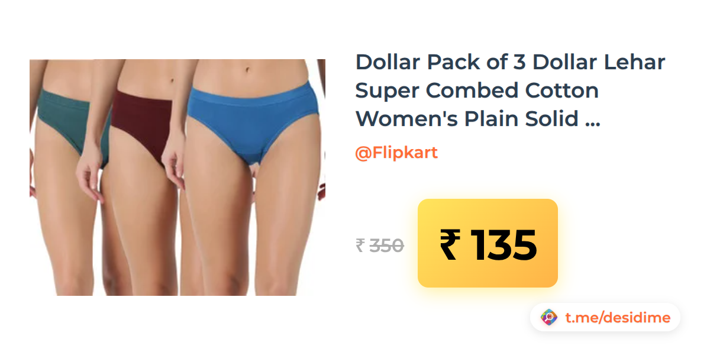The image size is (710, 355).
Task: Click the yellow ₹ 135 price badge
Action: pyautogui.click(x=488, y=243)
